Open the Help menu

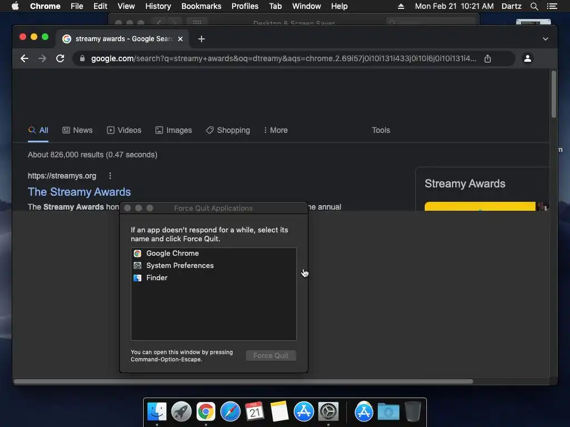tap(339, 6)
